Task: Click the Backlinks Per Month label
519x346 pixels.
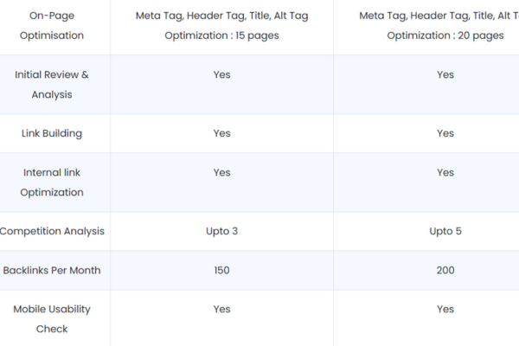Action: tap(52, 270)
